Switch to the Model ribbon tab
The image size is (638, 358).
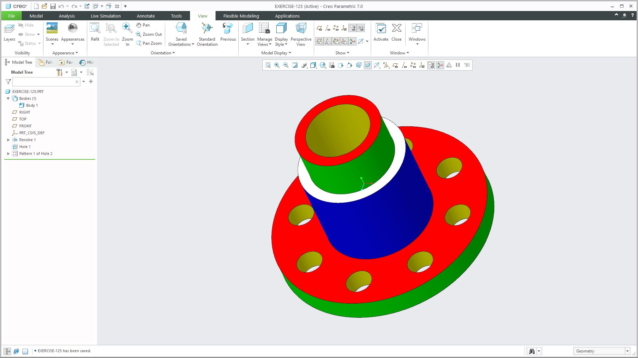[36, 16]
